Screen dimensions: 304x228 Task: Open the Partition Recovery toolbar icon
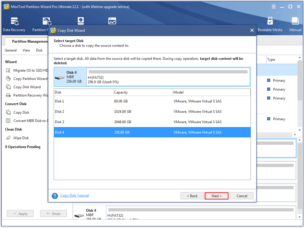[x=47, y=21]
